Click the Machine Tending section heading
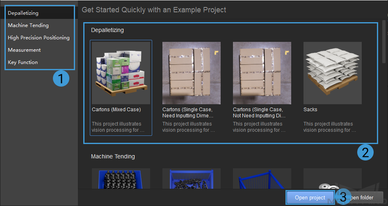The height and width of the screenshot is (206, 388). tap(113, 156)
